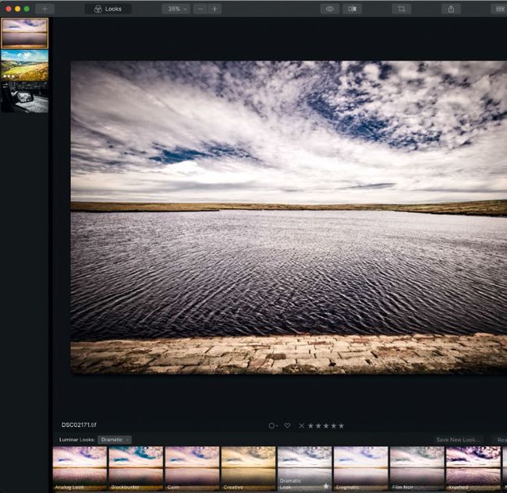Image resolution: width=507 pixels, height=493 pixels.
Task: Favorite the Dramatic Look star icon
Action: click(x=326, y=486)
